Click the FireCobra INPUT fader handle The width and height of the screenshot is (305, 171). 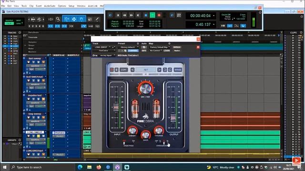pyautogui.click(x=116, y=107)
